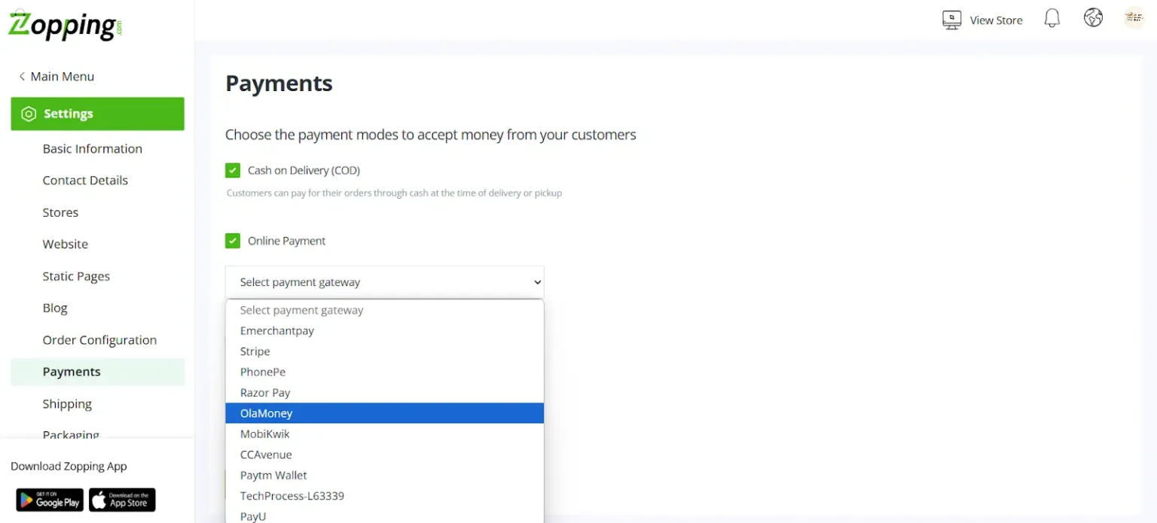Screen dimensions: 1157x523
Task: Open notifications bell icon
Action: pos(1052,19)
